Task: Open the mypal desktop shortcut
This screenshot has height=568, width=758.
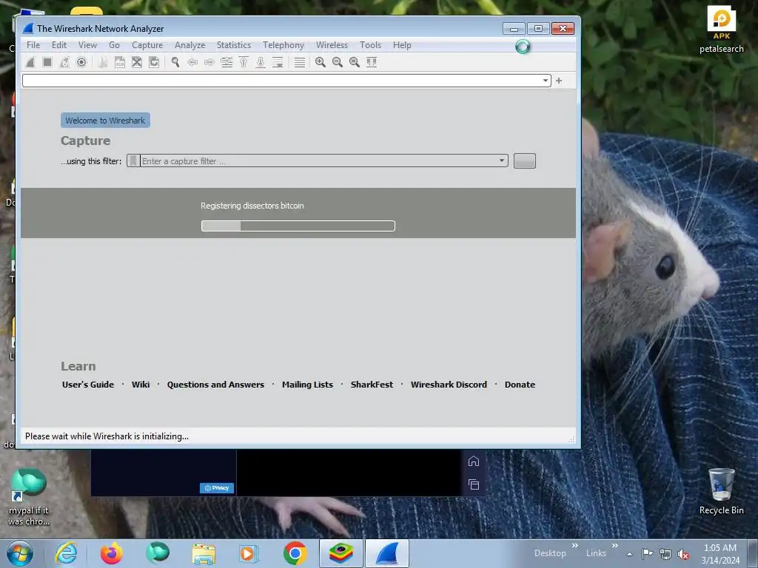Action: click(x=29, y=496)
